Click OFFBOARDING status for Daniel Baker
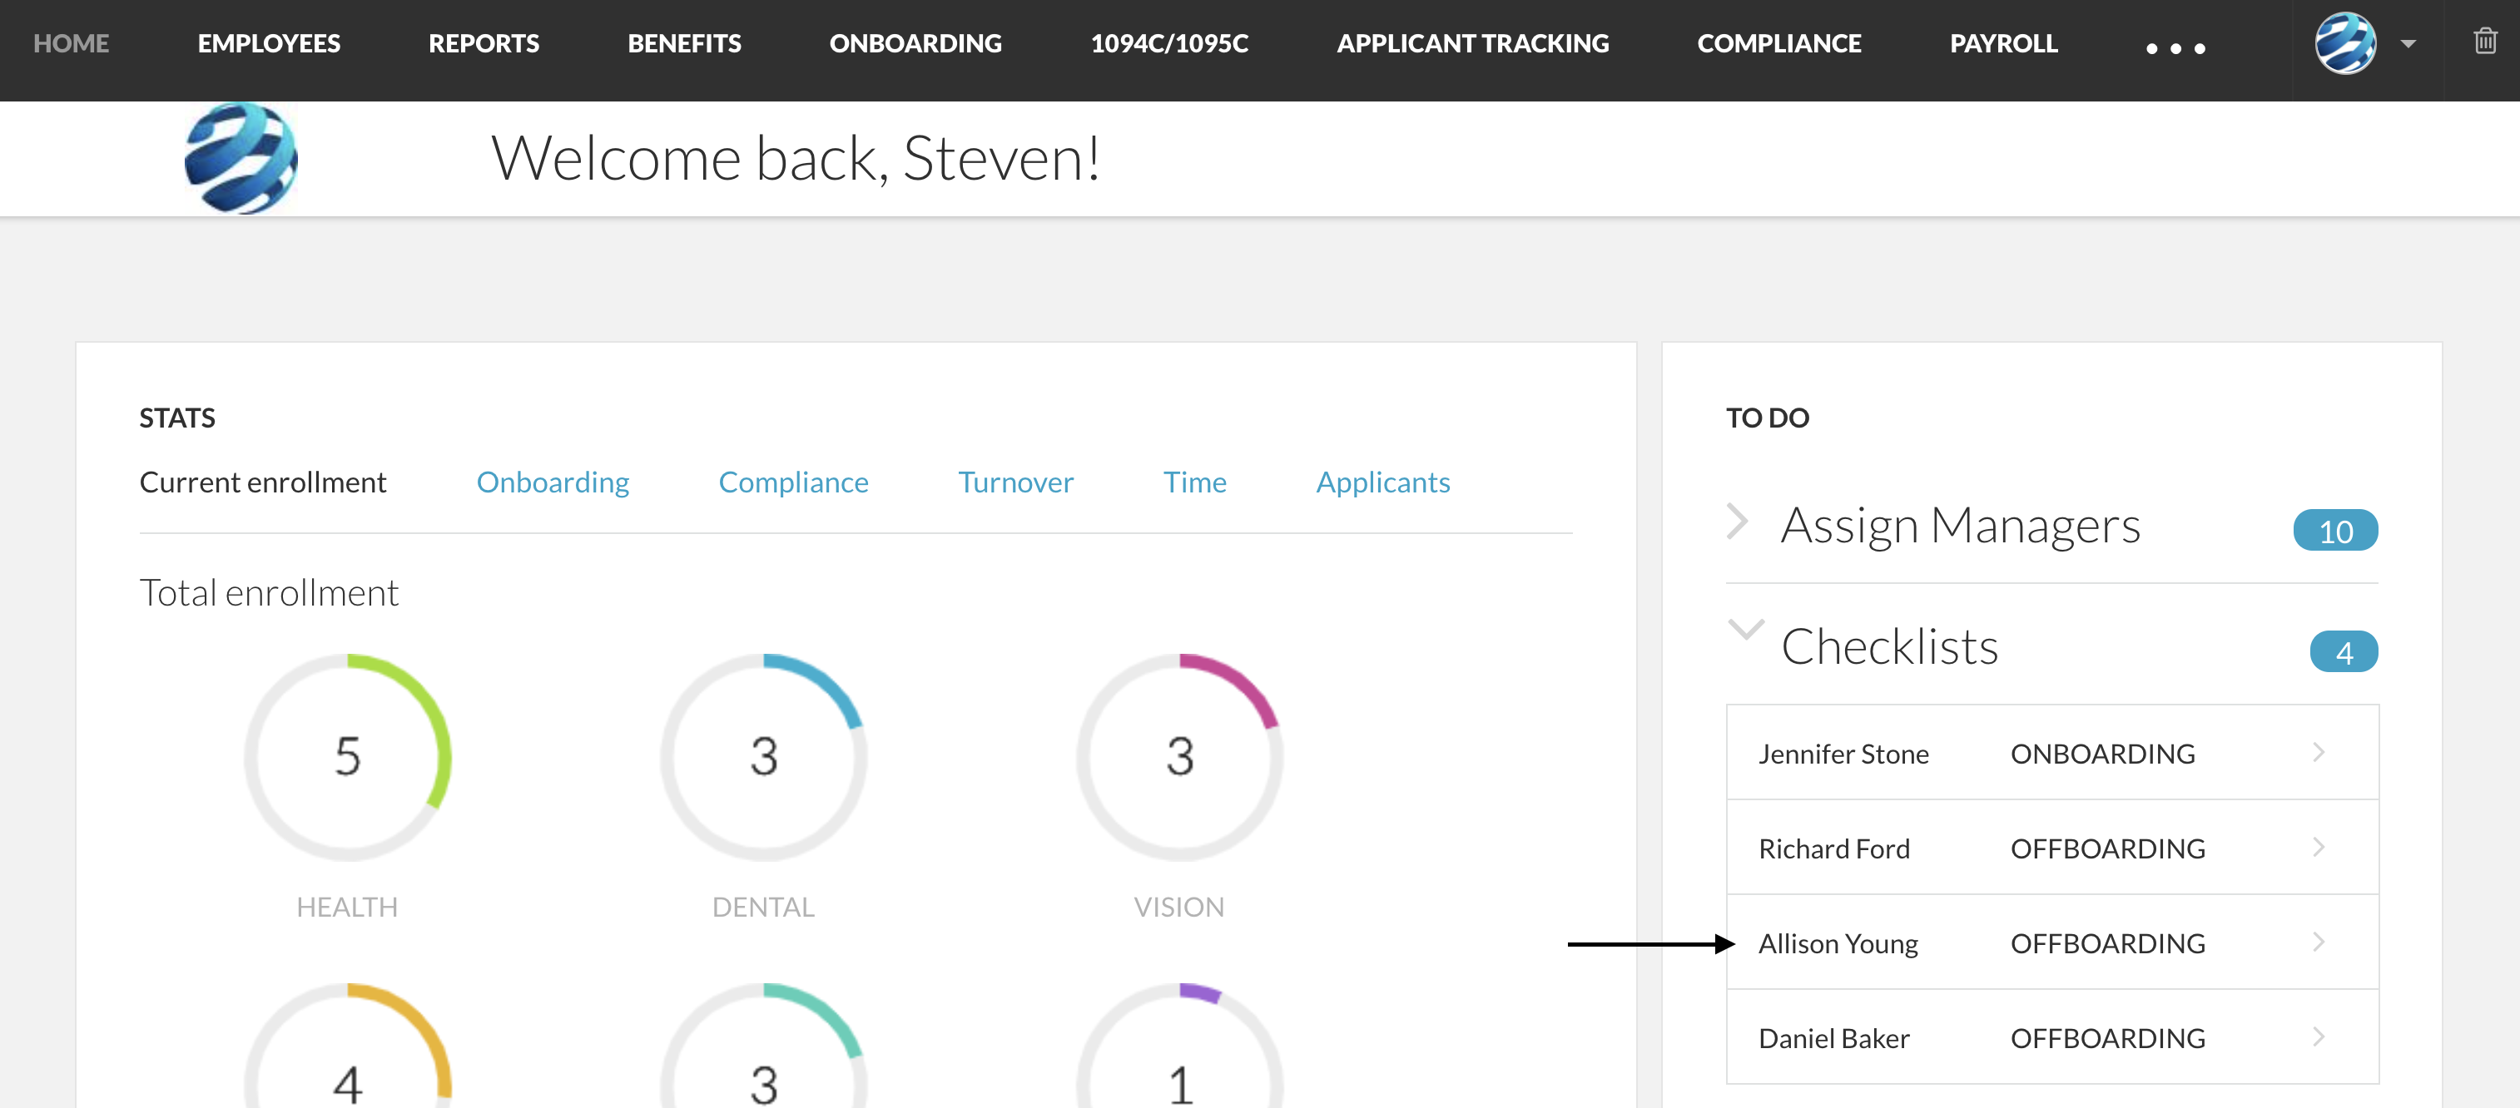The width and height of the screenshot is (2520, 1108). point(2107,1039)
